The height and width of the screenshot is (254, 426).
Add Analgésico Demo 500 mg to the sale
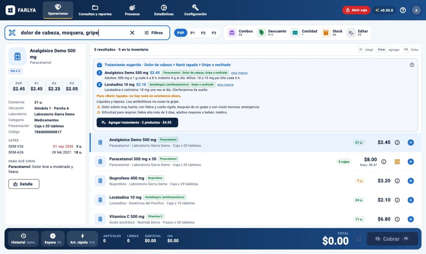click(x=411, y=142)
